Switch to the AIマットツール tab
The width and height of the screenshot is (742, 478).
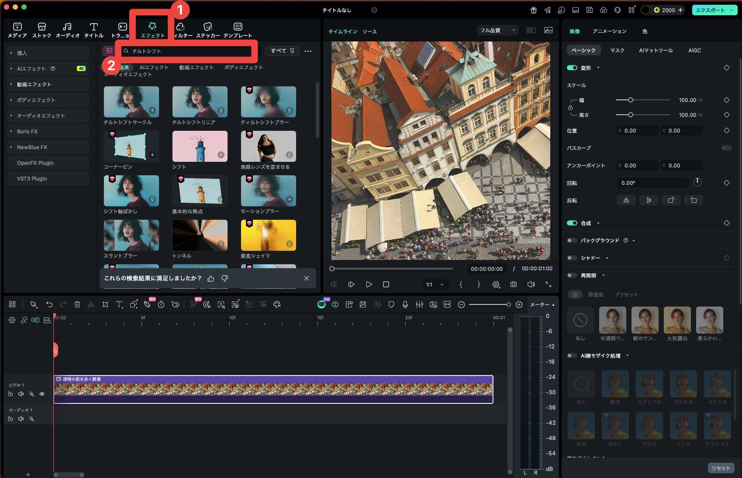tap(656, 50)
